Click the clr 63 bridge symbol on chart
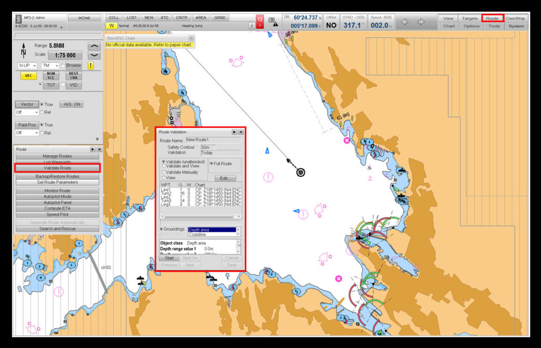The height and width of the screenshot is (348, 541). [x=98, y=272]
